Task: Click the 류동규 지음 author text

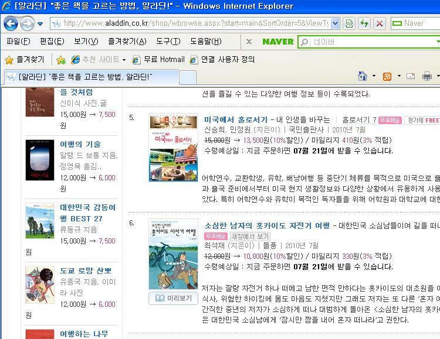Action: pyautogui.click(x=78, y=230)
